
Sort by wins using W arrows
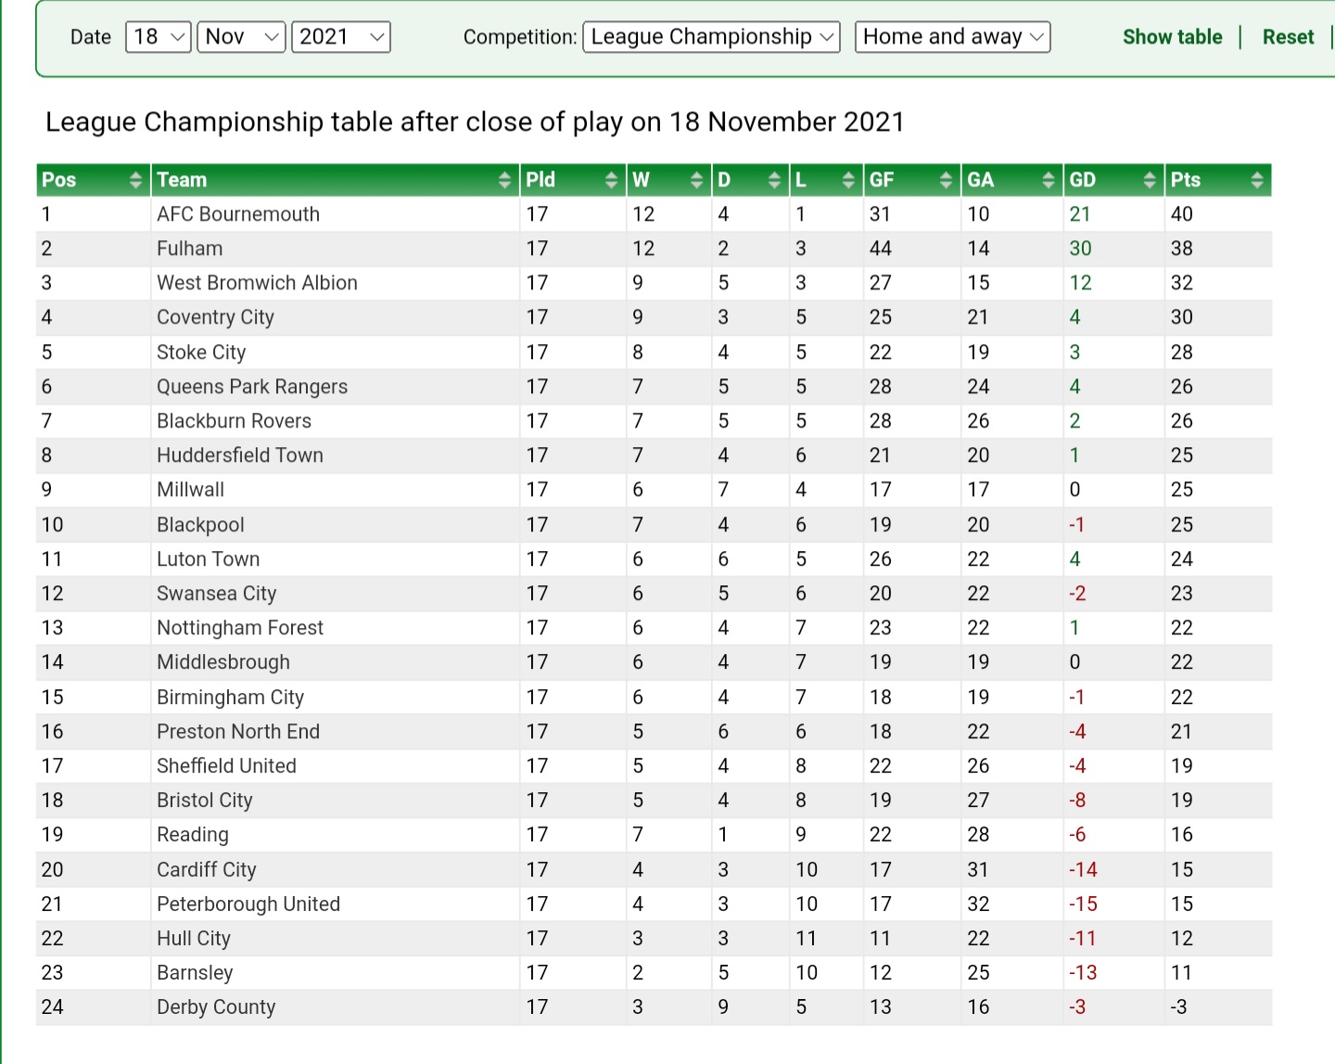click(x=696, y=180)
